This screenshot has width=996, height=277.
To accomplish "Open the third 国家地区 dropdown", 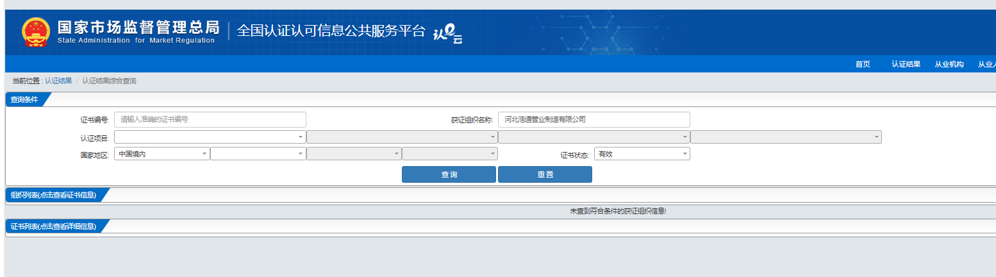I will tap(354, 154).
